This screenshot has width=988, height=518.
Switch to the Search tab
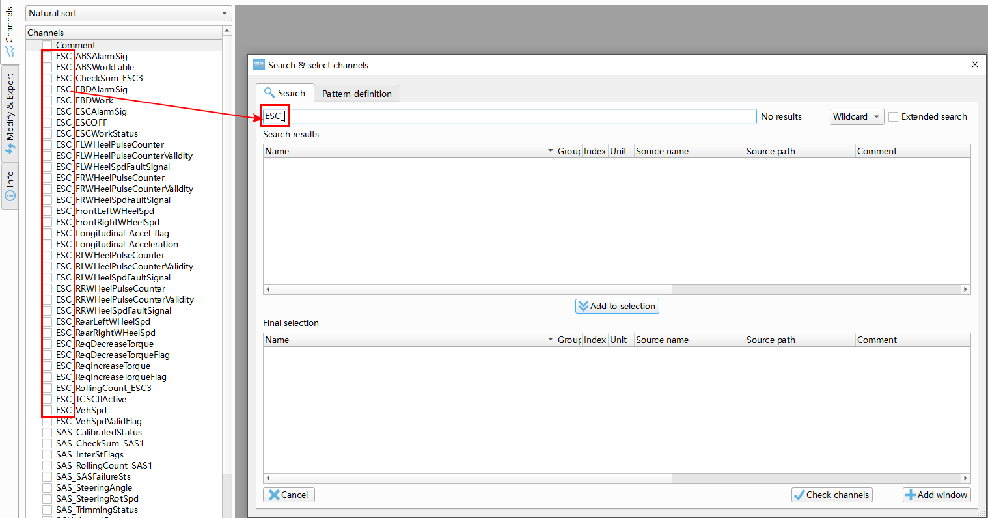[x=285, y=93]
